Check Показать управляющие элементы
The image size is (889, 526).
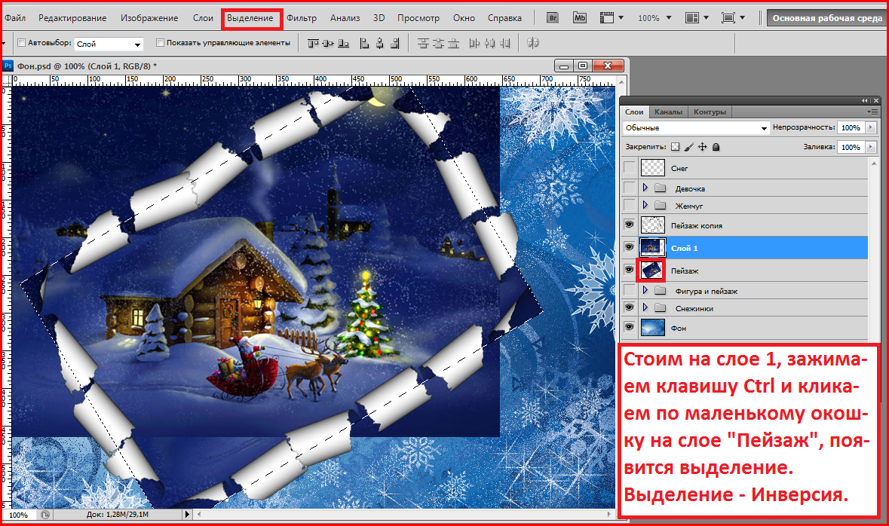point(160,42)
